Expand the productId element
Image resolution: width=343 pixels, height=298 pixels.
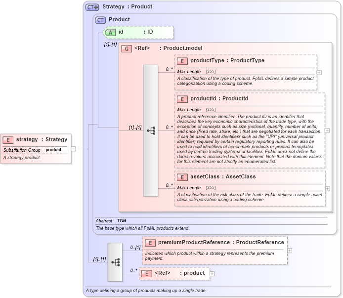(x=327, y=130)
